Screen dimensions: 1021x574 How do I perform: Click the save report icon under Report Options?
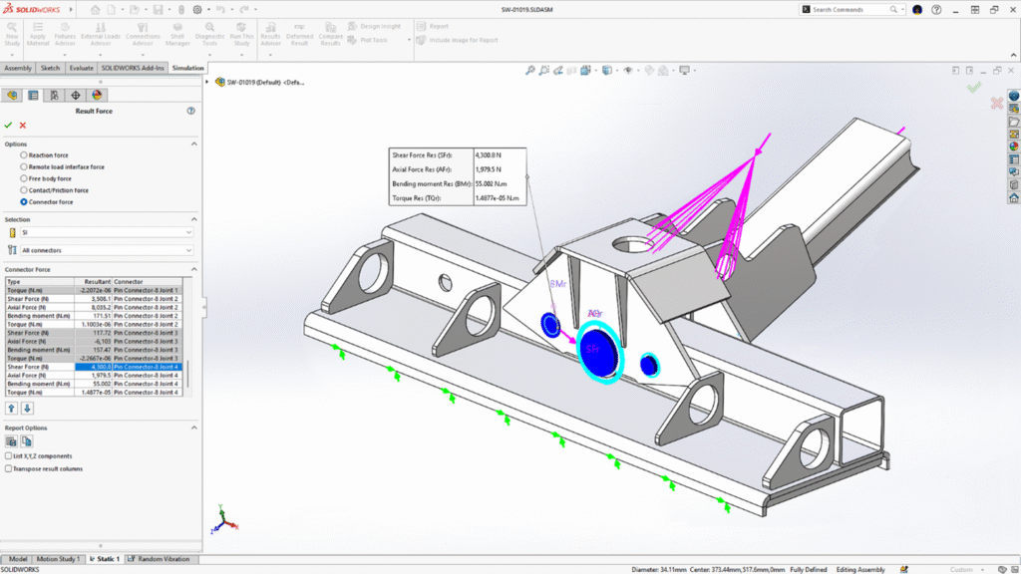pos(11,441)
